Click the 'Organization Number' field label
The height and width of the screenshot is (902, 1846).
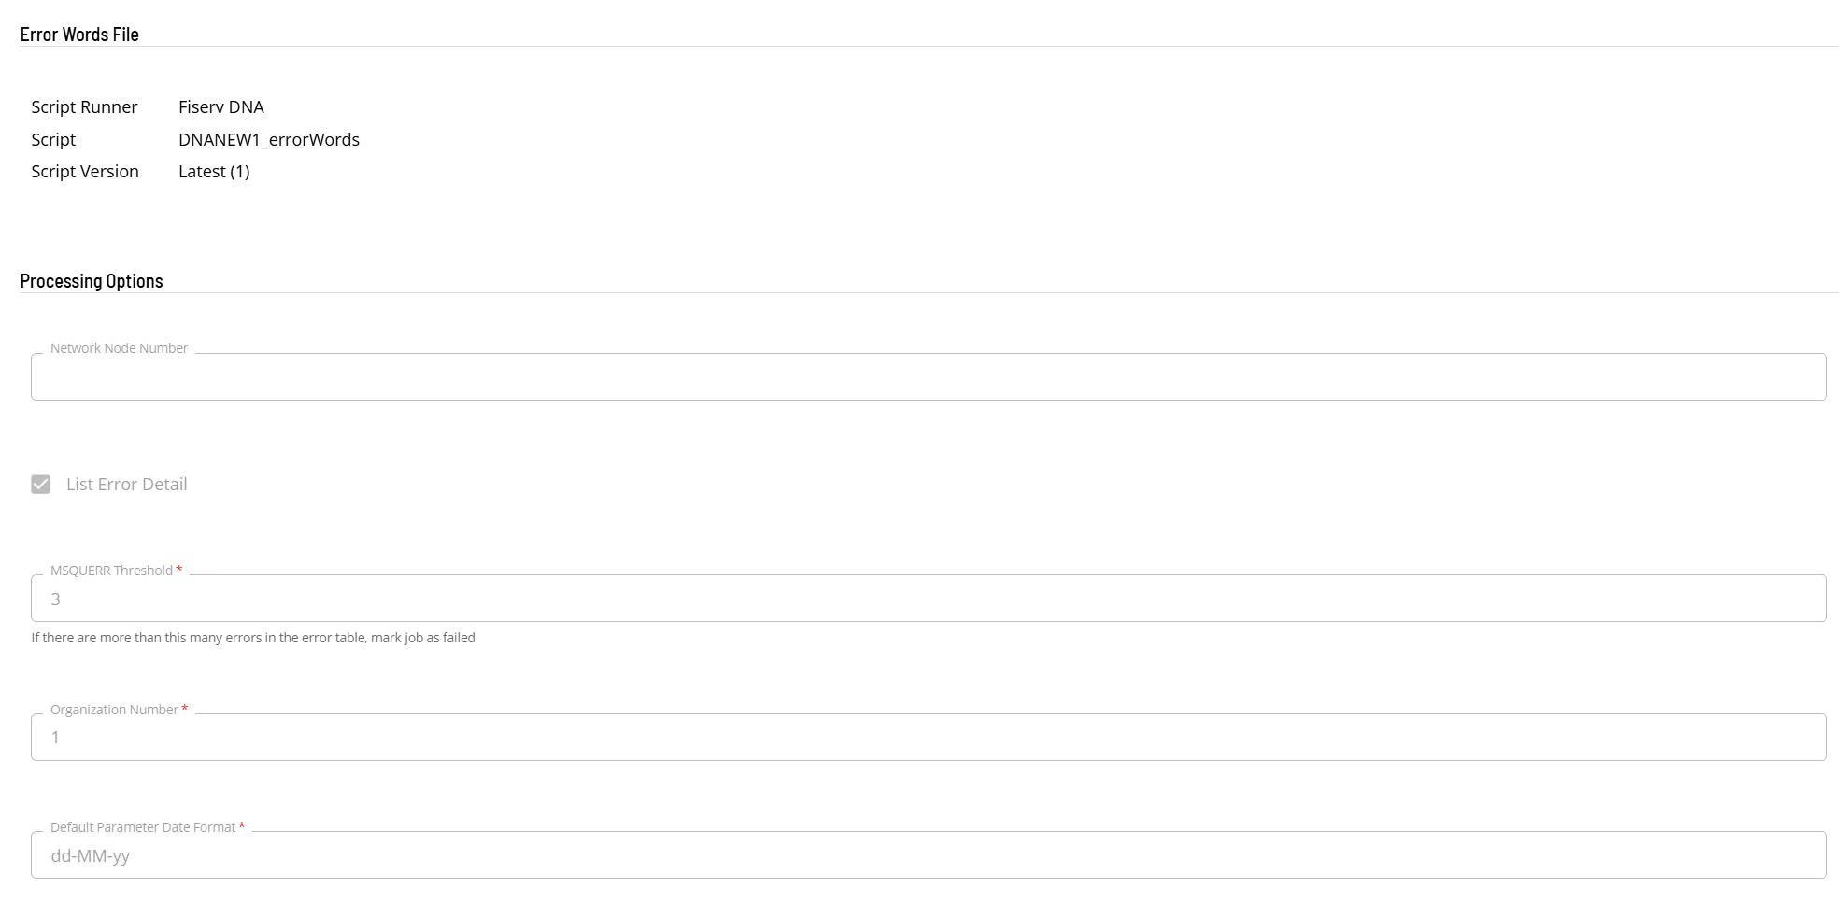coord(114,710)
